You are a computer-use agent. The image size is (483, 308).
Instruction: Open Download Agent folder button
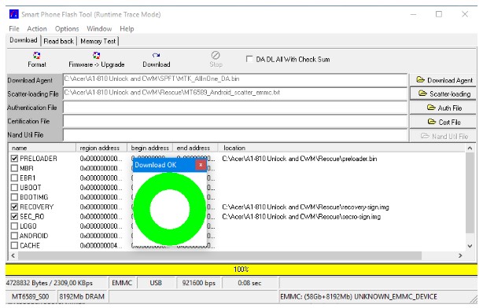click(443, 80)
